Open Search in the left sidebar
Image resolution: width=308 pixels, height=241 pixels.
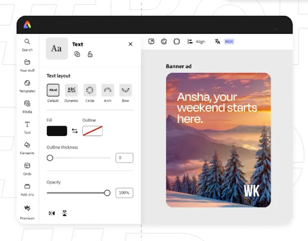tap(27, 42)
